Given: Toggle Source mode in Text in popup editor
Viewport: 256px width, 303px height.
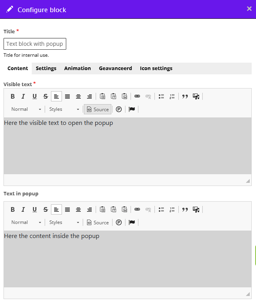Looking at the screenshot, I should (x=98, y=222).
